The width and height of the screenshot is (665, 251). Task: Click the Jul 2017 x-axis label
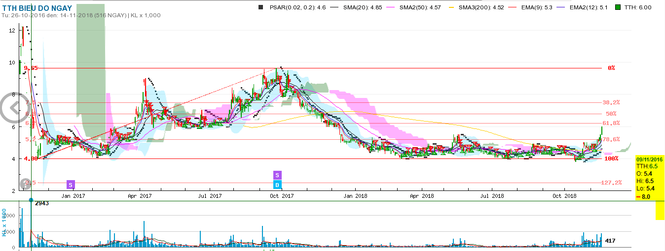tap(209, 196)
